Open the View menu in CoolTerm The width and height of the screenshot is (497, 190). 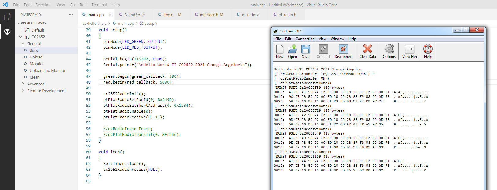point(322,39)
